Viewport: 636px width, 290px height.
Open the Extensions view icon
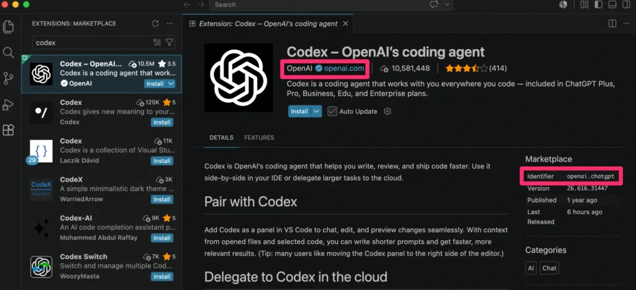pos(8,130)
